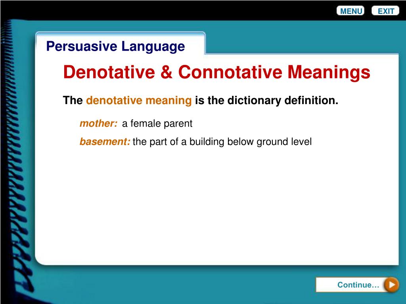The height and width of the screenshot is (304, 406).
Task: Select the Persuasive Language tab heading
Action: [115, 47]
